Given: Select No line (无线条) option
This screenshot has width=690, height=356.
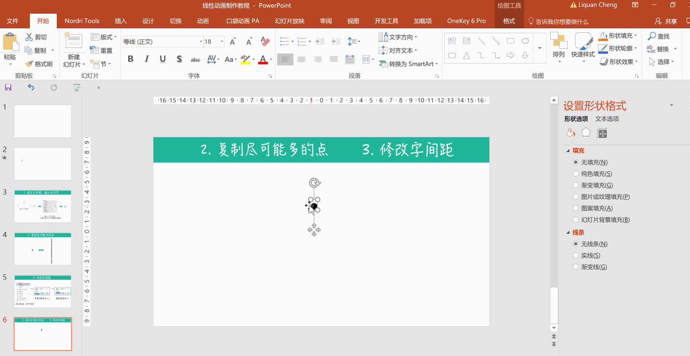Looking at the screenshot, I should click(590, 244).
